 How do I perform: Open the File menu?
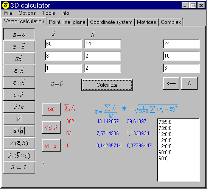(8, 13)
